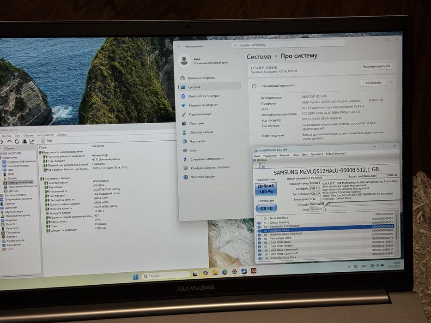
Task: Click the 13 °C temperature button
Action: tap(266, 209)
